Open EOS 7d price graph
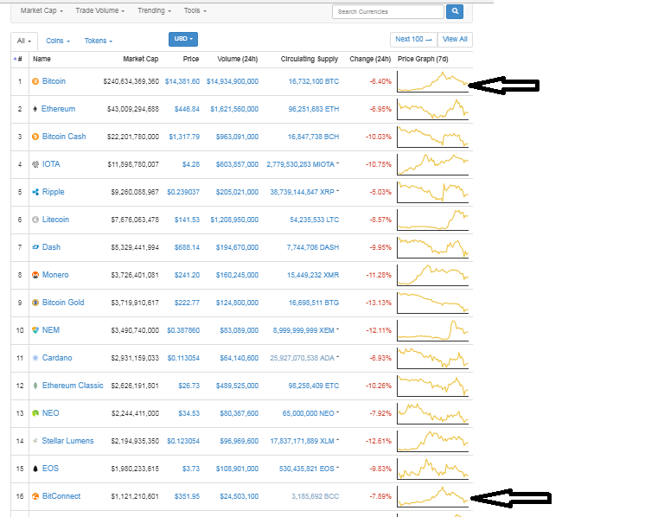 (433, 469)
